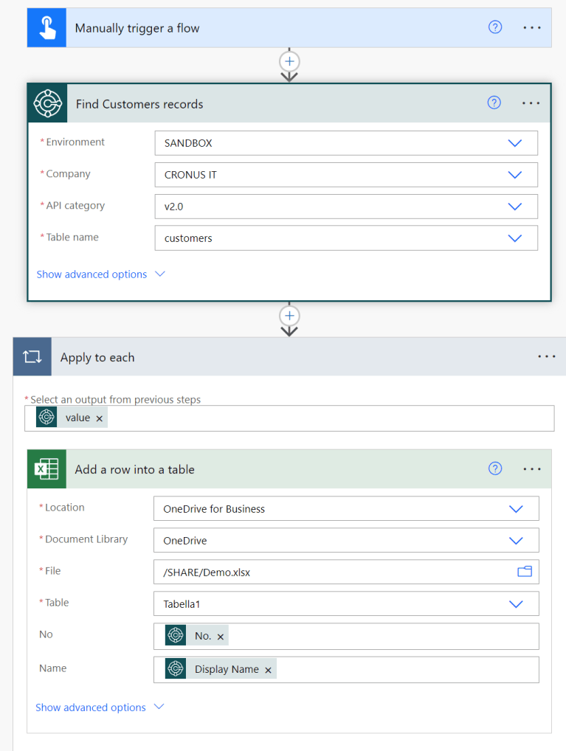
Task: Insert step after Manually trigger a flow
Action: coord(289,62)
